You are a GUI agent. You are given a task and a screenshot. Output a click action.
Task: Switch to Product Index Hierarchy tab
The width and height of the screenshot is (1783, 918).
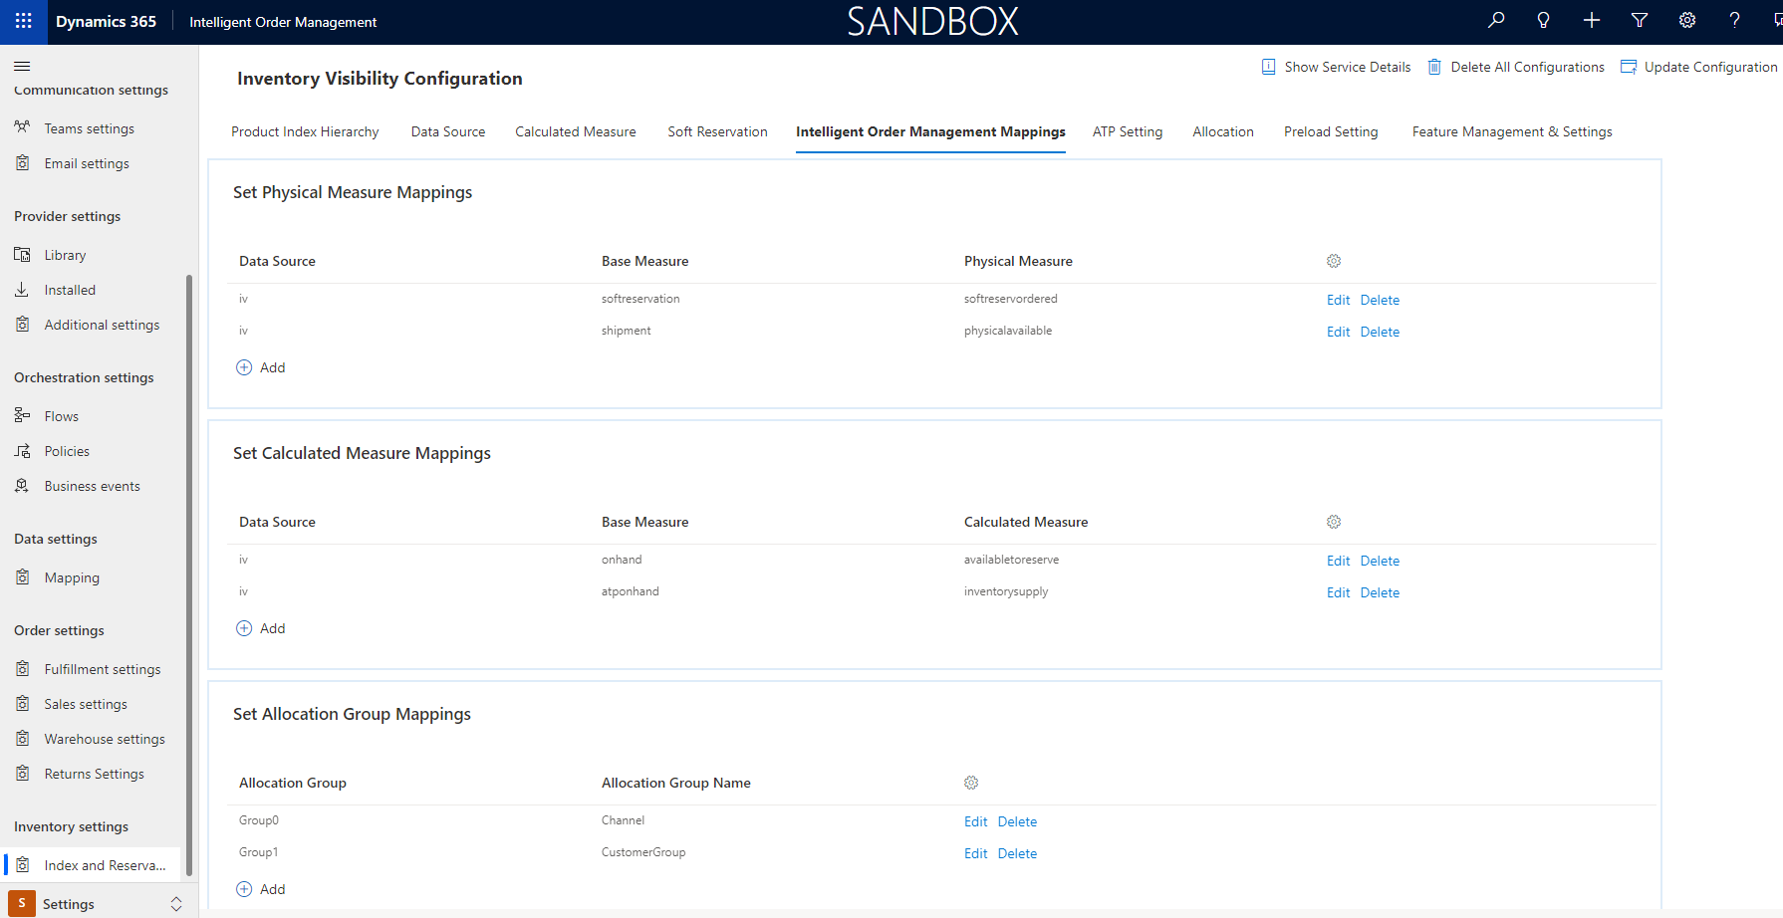305,131
